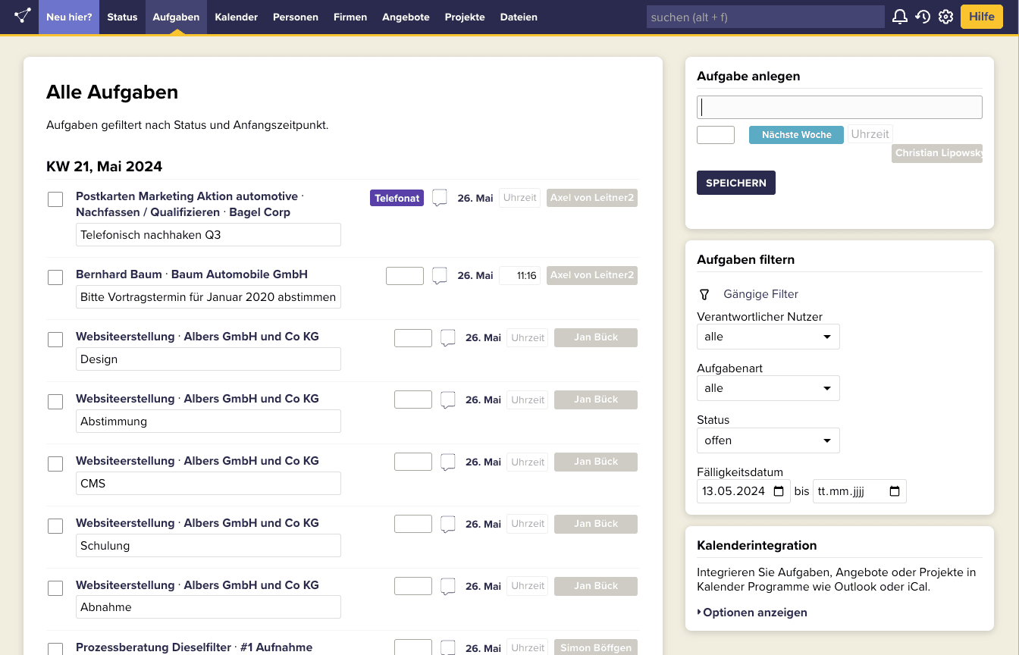This screenshot has height=655, width=1019.
Task: Open the notifications bell icon
Action: point(900,17)
